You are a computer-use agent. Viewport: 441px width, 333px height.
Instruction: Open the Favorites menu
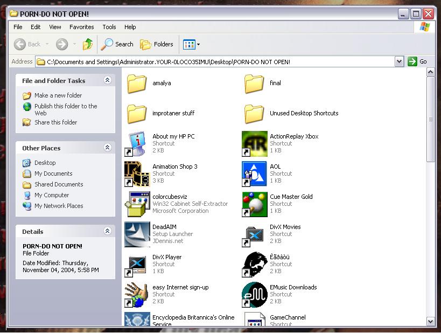click(x=81, y=27)
